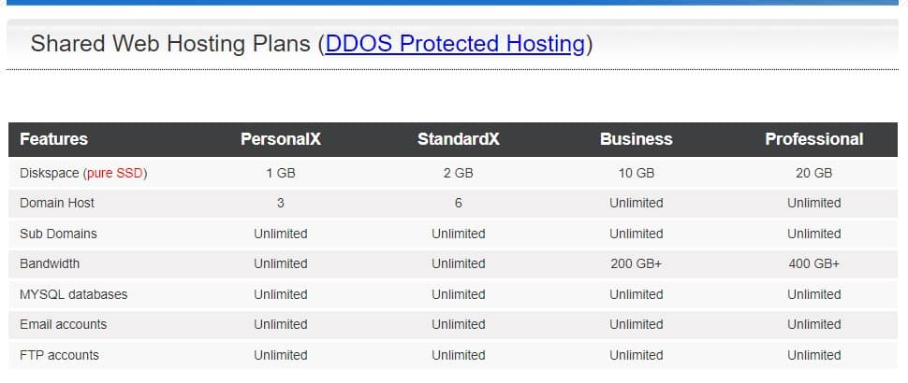Click the StandardX domain host value 6

click(458, 204)
